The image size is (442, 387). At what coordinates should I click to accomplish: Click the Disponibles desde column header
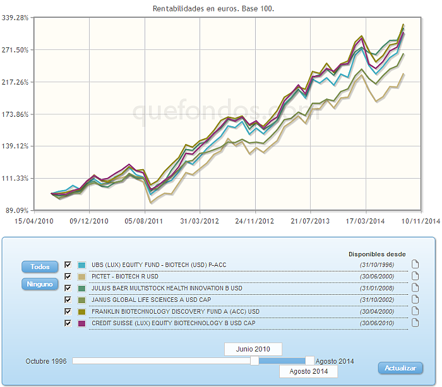pyautogui.click(x=377, y=254)
